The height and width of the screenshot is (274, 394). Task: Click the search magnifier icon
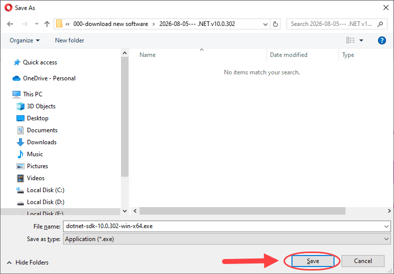tap(380, 24)
